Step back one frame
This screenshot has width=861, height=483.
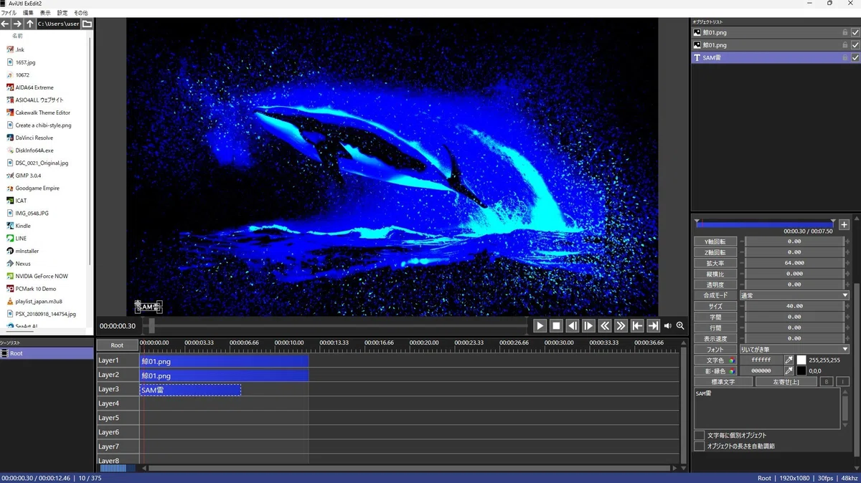pos(573,326)
